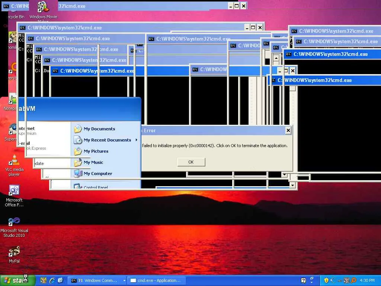Click the security shield icon in the system tray
381x286 pixels.
coord(326,280)
